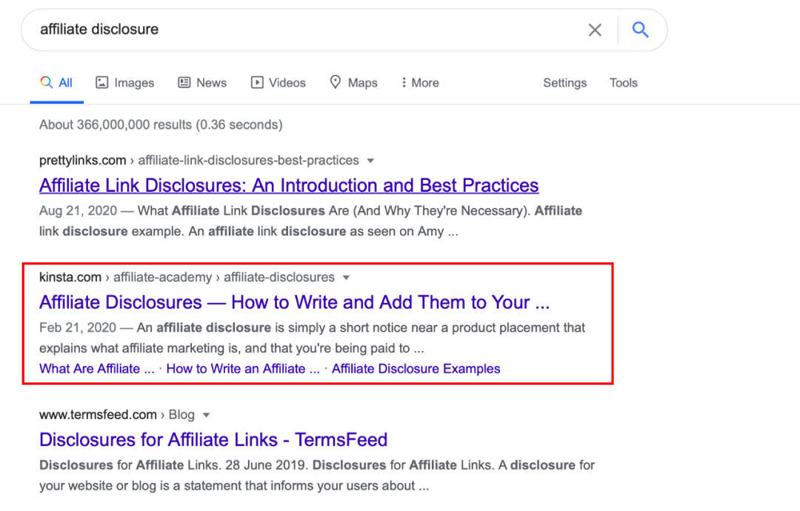This screenshot has height=511, width=800.
Task: Switch to the Images tab
Action: (125, 83)
